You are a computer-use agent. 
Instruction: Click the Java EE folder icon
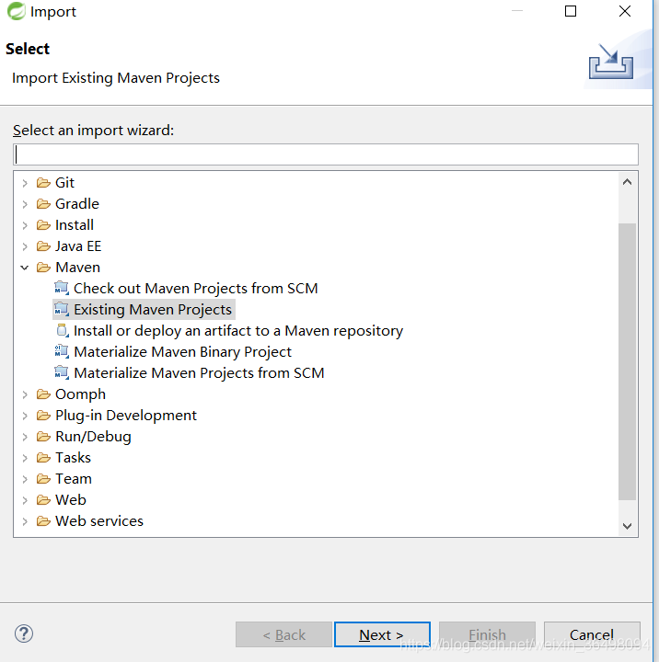click(x=43, y=246)
